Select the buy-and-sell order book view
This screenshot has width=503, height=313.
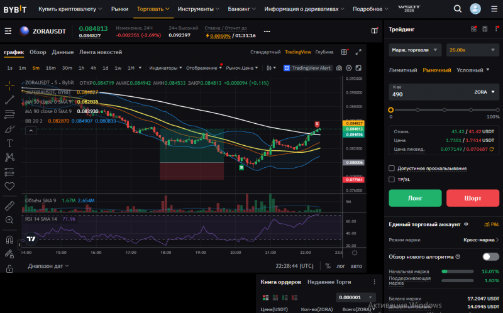point(265,298)
